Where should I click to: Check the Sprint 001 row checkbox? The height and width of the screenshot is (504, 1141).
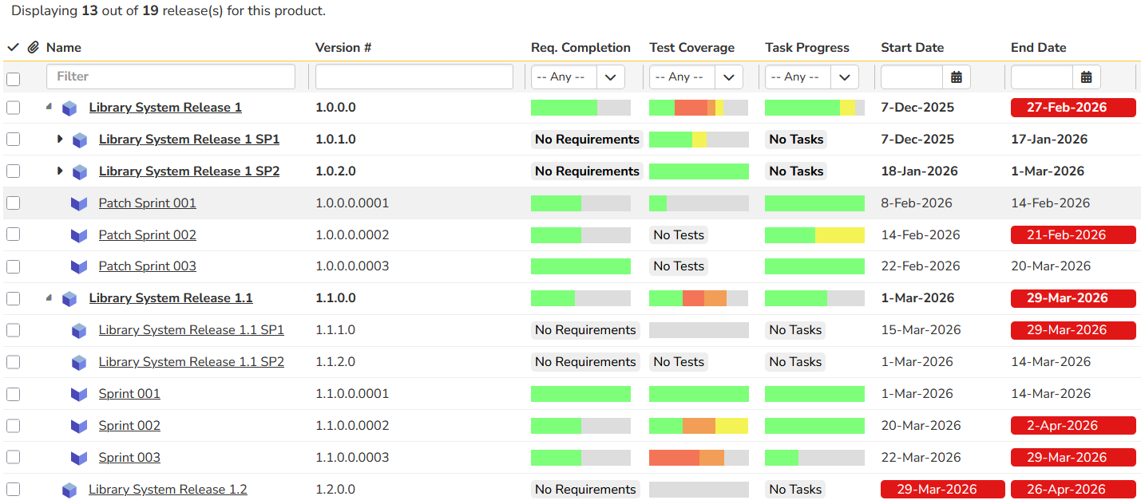pos(13,394)
